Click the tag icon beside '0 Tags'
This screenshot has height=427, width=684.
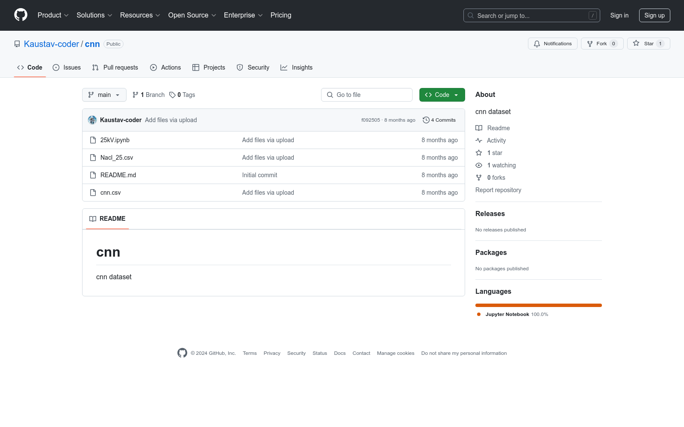(x=172, y=95)
